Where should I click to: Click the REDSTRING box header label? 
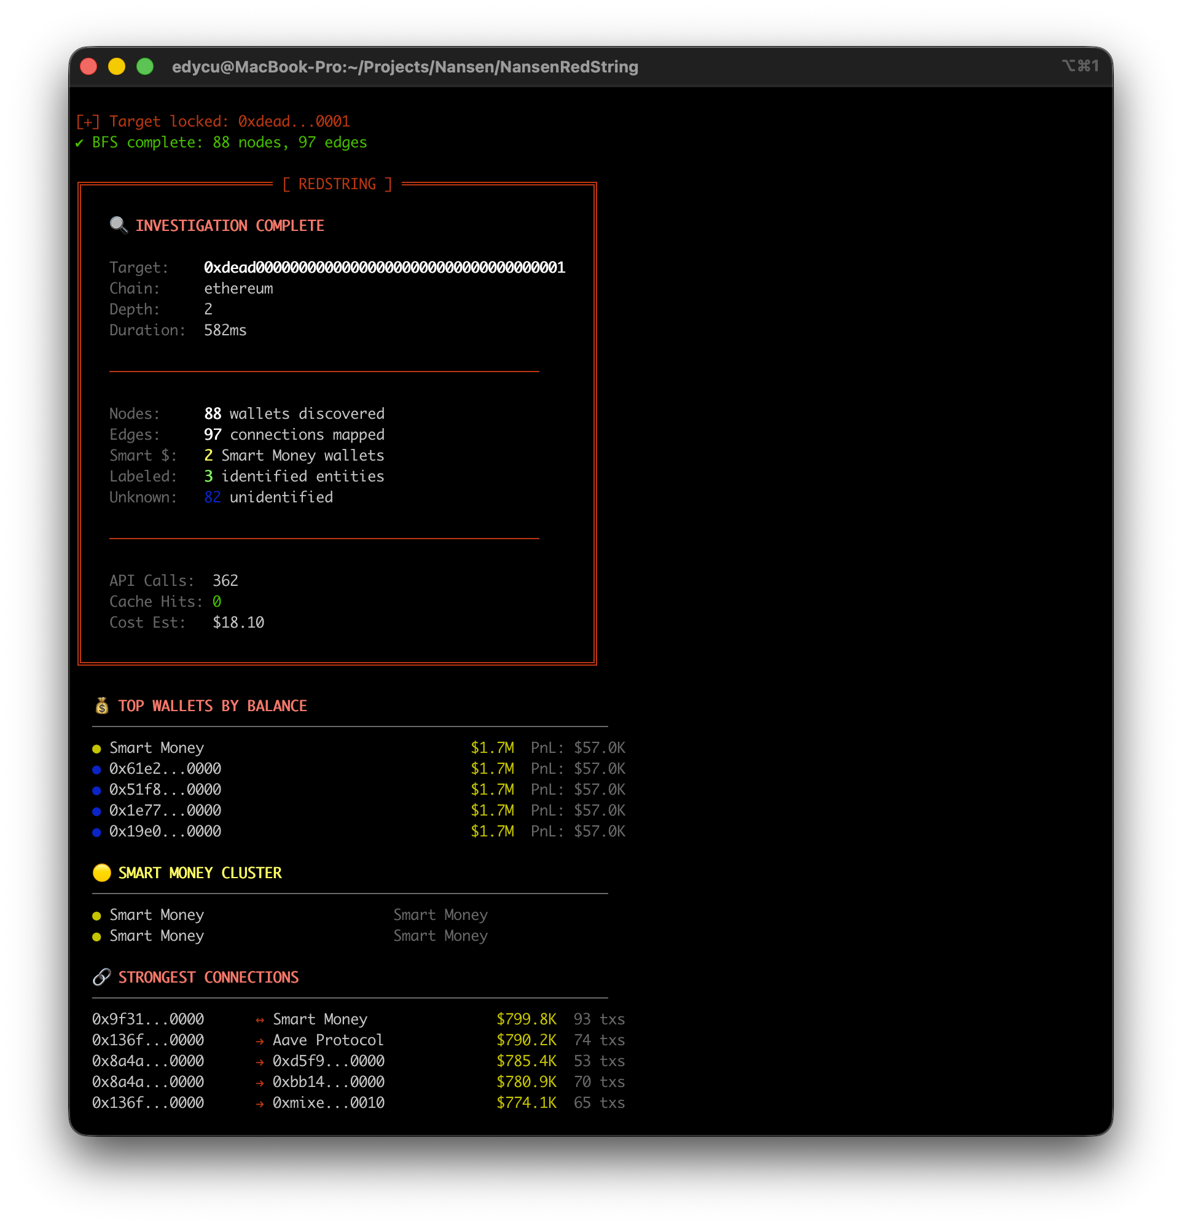pyautogui.click(x=337, y=184)
